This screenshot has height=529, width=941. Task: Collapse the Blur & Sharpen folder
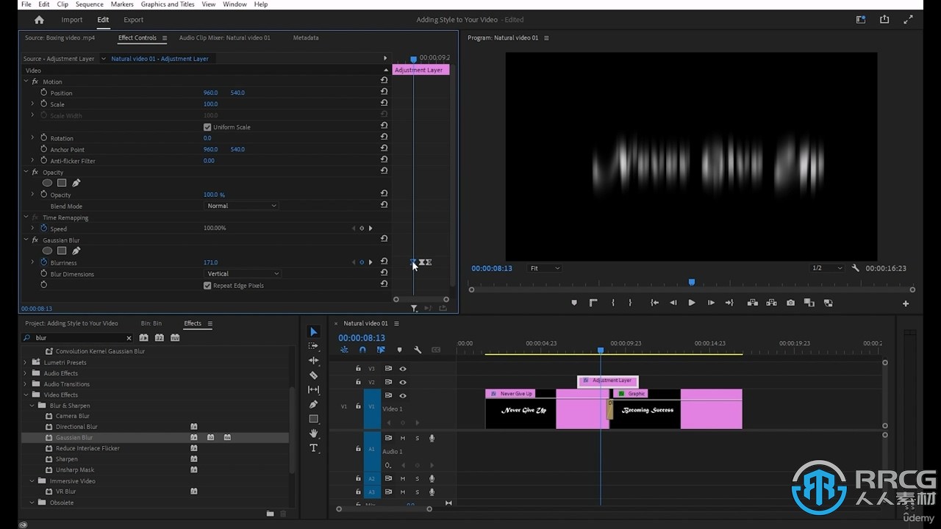coord(32,406)
